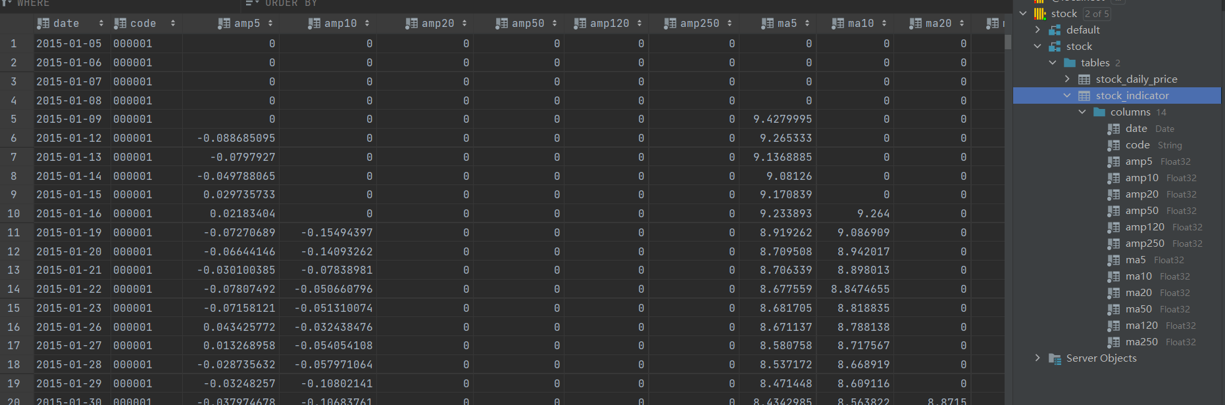
Task: Click the column icon in amp120 header
Action: [x=580, y=24]
